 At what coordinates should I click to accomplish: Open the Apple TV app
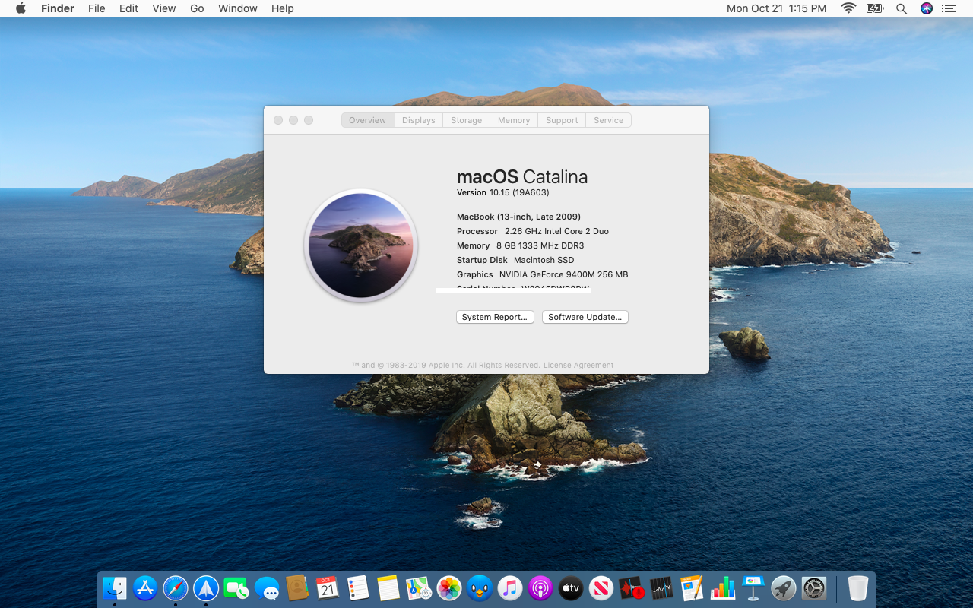[x=571, y=588]
